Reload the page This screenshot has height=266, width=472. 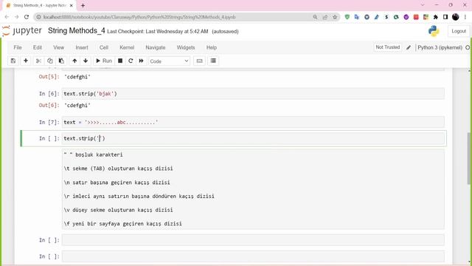tap(27, 17)
